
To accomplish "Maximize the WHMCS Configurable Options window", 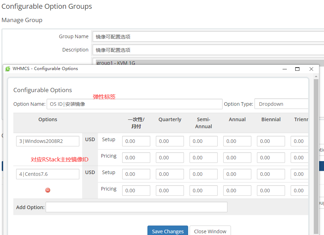I will 297,69.
